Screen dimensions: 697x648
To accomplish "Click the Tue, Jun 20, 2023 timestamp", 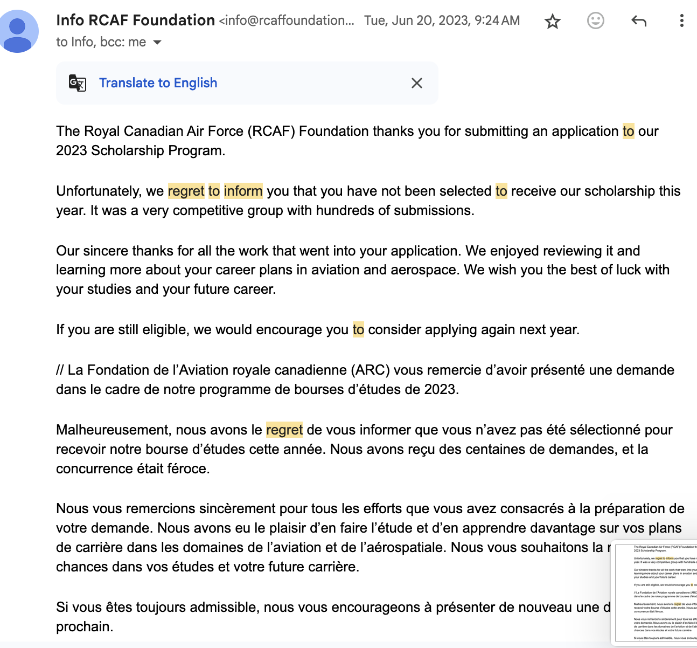I will coord(442,20).
